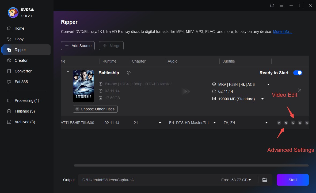Viewport: 316px width, 193px height.
Task: Open Advanced Settings with the wrench icon
Action: pyautogui.click(x=286, y=123)
